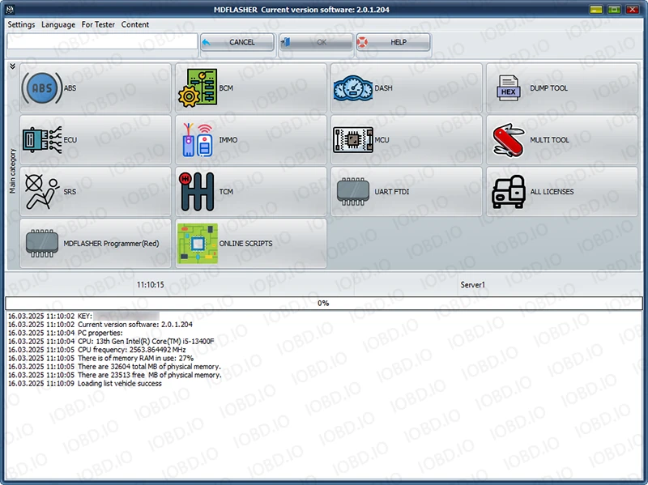
Task: Select the KEY log line
Action: (83, 316)
